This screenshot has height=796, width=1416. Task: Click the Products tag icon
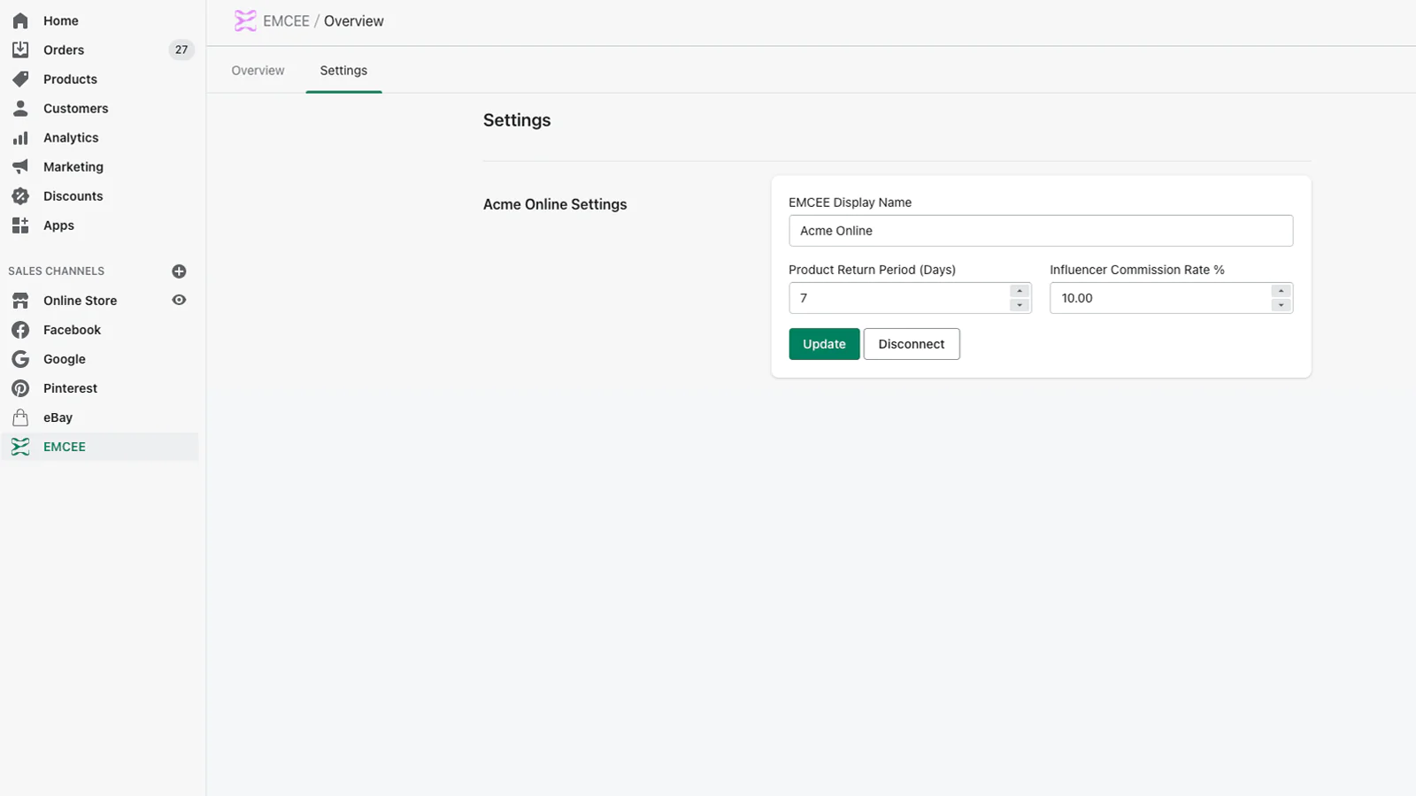coord(20,79)
